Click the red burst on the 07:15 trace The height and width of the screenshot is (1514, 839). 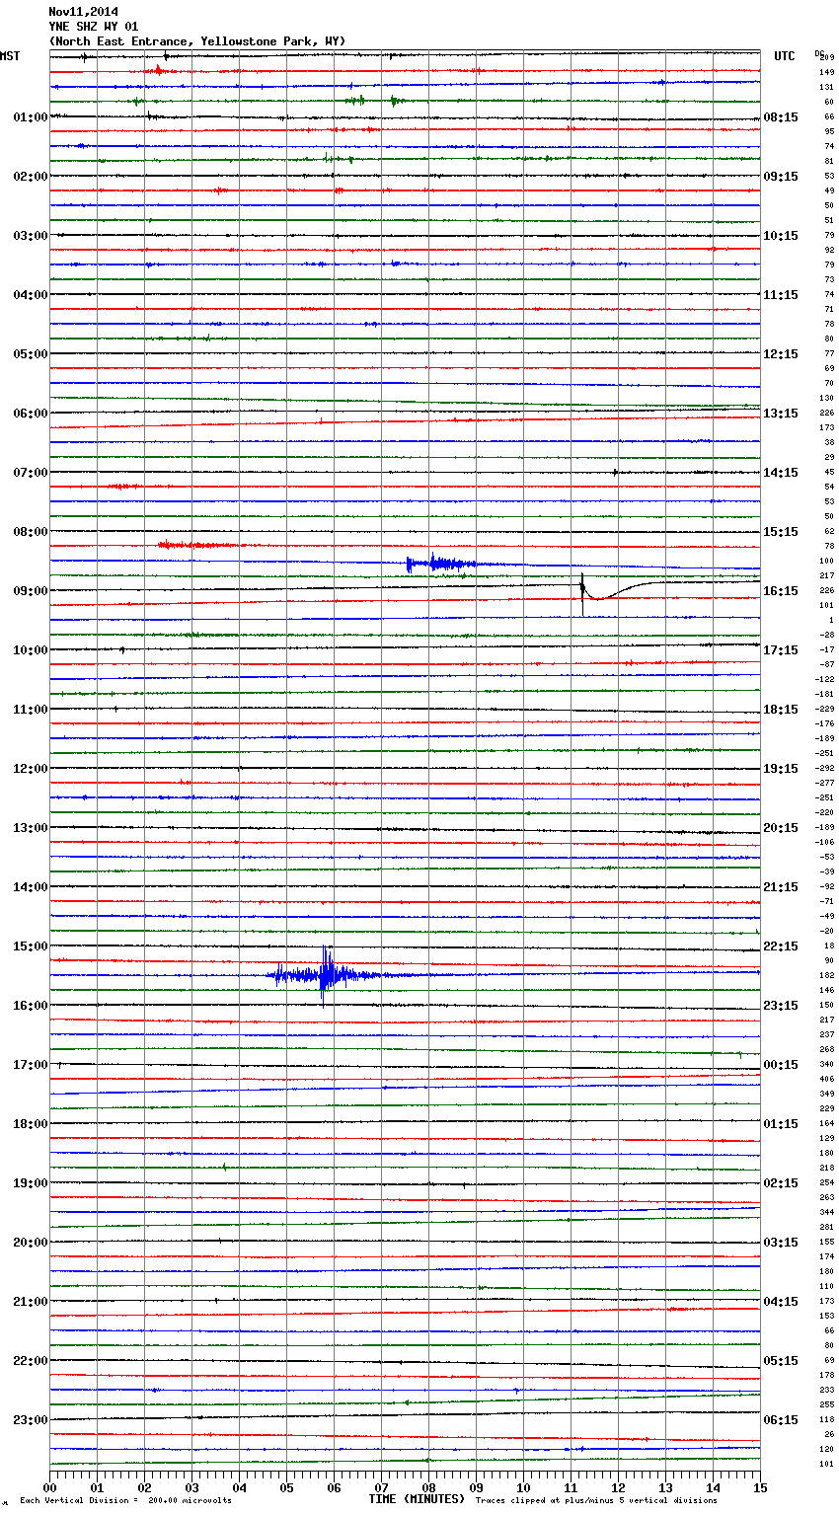pos(123,486)
